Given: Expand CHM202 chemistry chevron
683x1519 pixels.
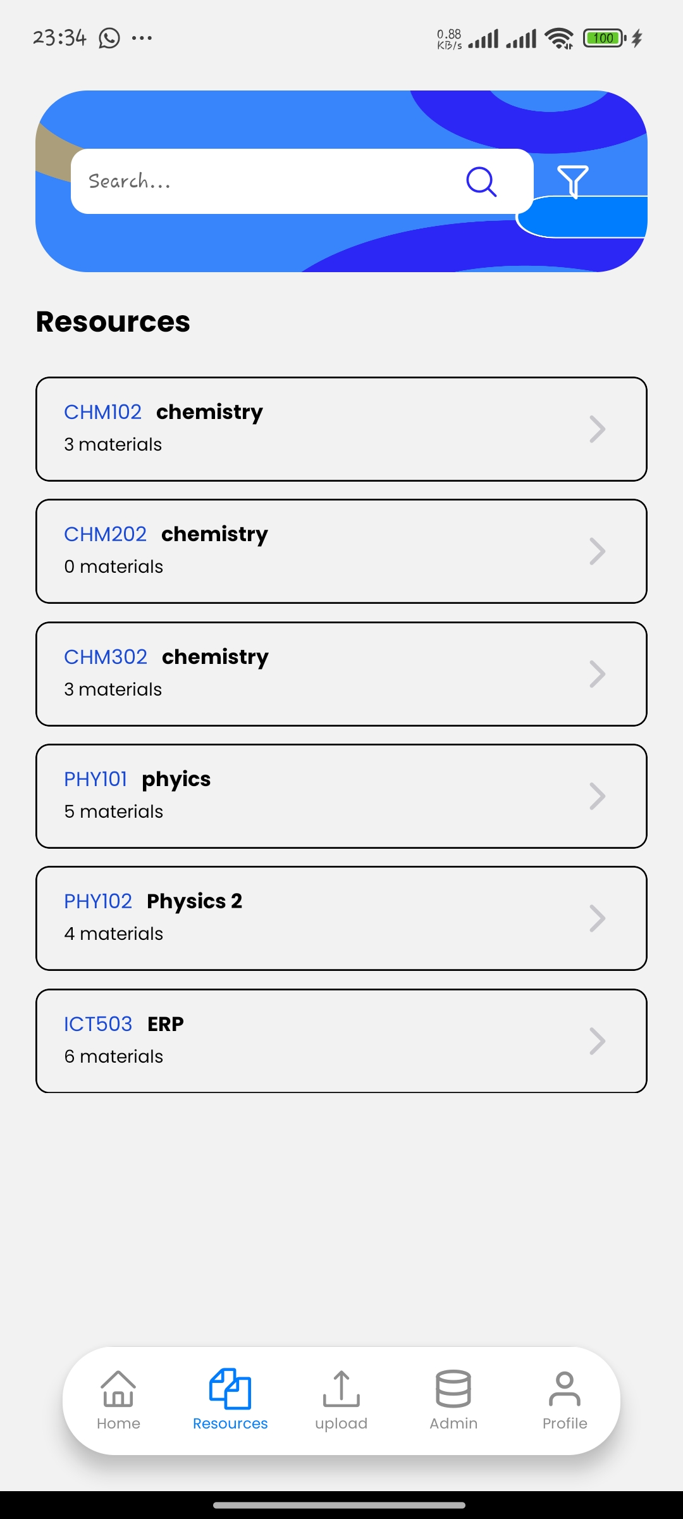Looking at the screenshot, I should pos(597,551).
